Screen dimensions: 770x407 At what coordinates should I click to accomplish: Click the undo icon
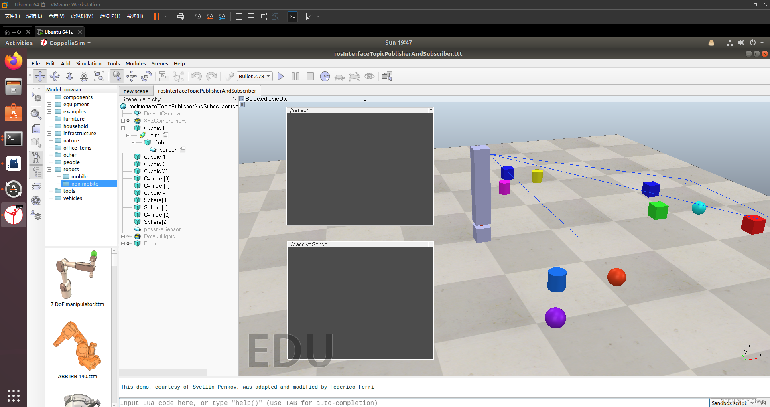coord(196,76)
